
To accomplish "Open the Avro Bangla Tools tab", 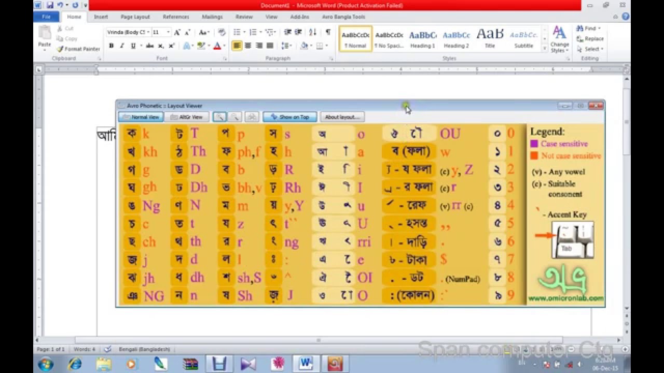I will (343, 17).
